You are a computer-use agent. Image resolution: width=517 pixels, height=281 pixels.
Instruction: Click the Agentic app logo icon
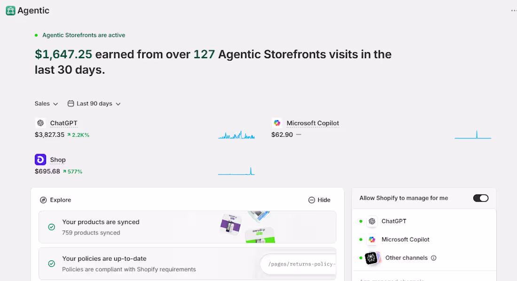10,10
